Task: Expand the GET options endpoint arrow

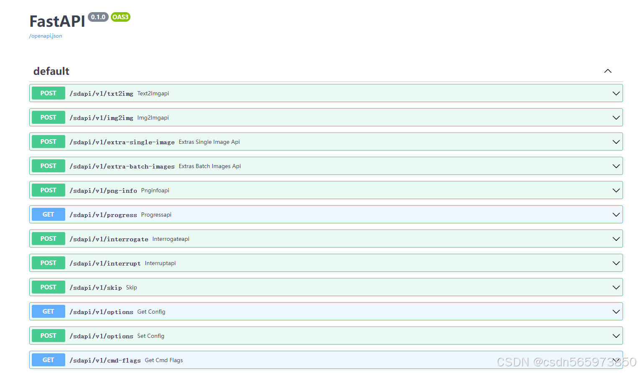Action: click(x=616, y=312)
